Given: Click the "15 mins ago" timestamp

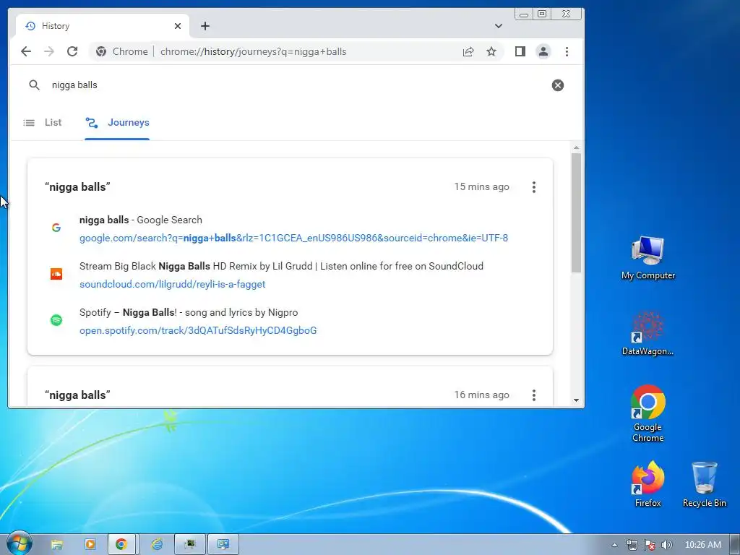Looking at the screenshot, I should (x=481, y=187).
